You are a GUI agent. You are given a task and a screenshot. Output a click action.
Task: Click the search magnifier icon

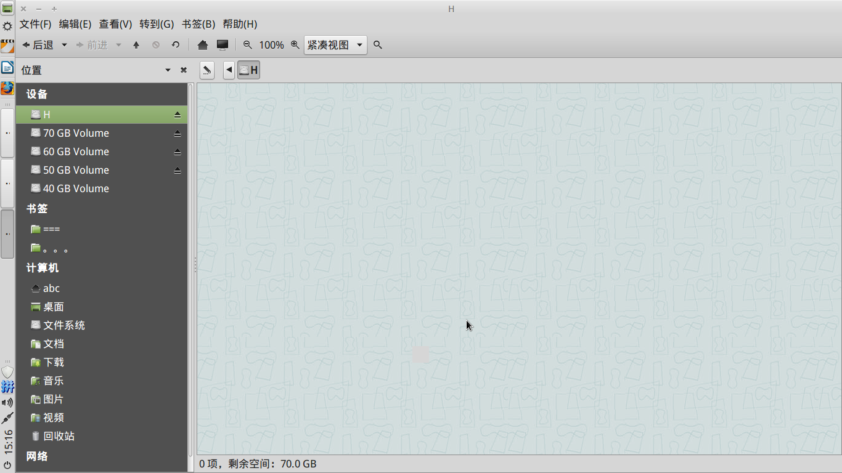[x=378, y=45]
